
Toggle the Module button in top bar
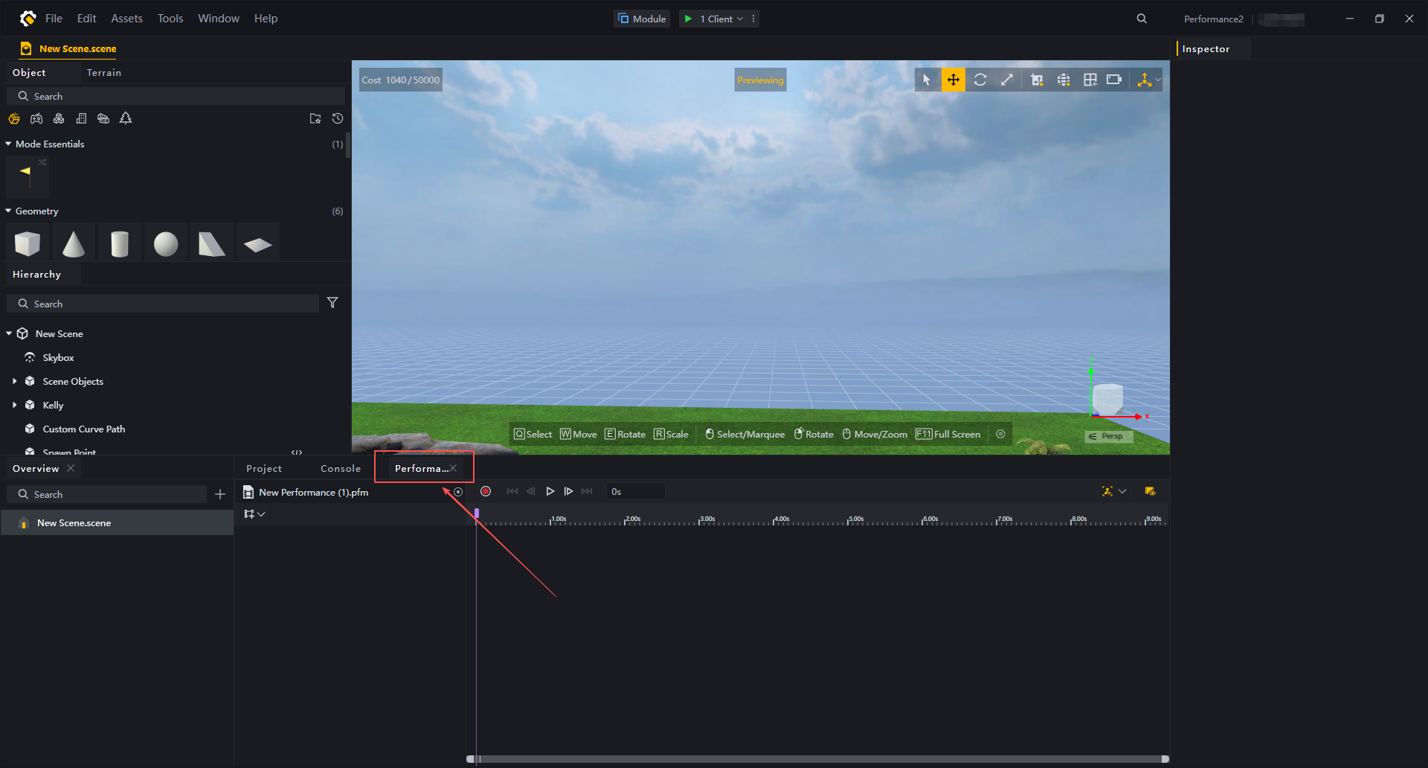tap(641, 19)
